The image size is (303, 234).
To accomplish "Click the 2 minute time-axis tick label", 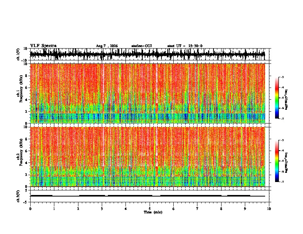I will point(78,209).
